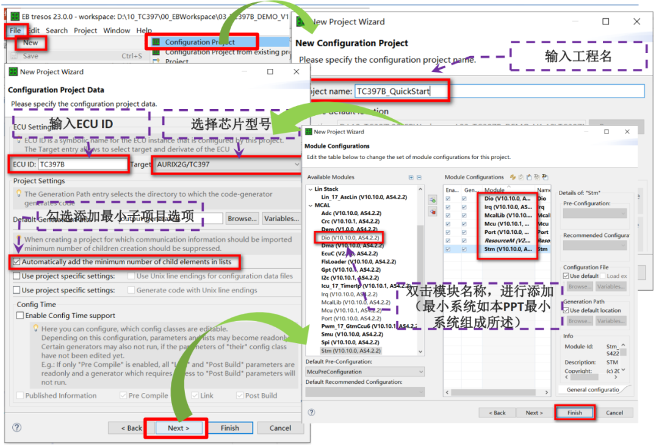Select the Stm row in Module Configurations table
The height and width of the screenshot is (446, 659).
(x=497, y=249)
